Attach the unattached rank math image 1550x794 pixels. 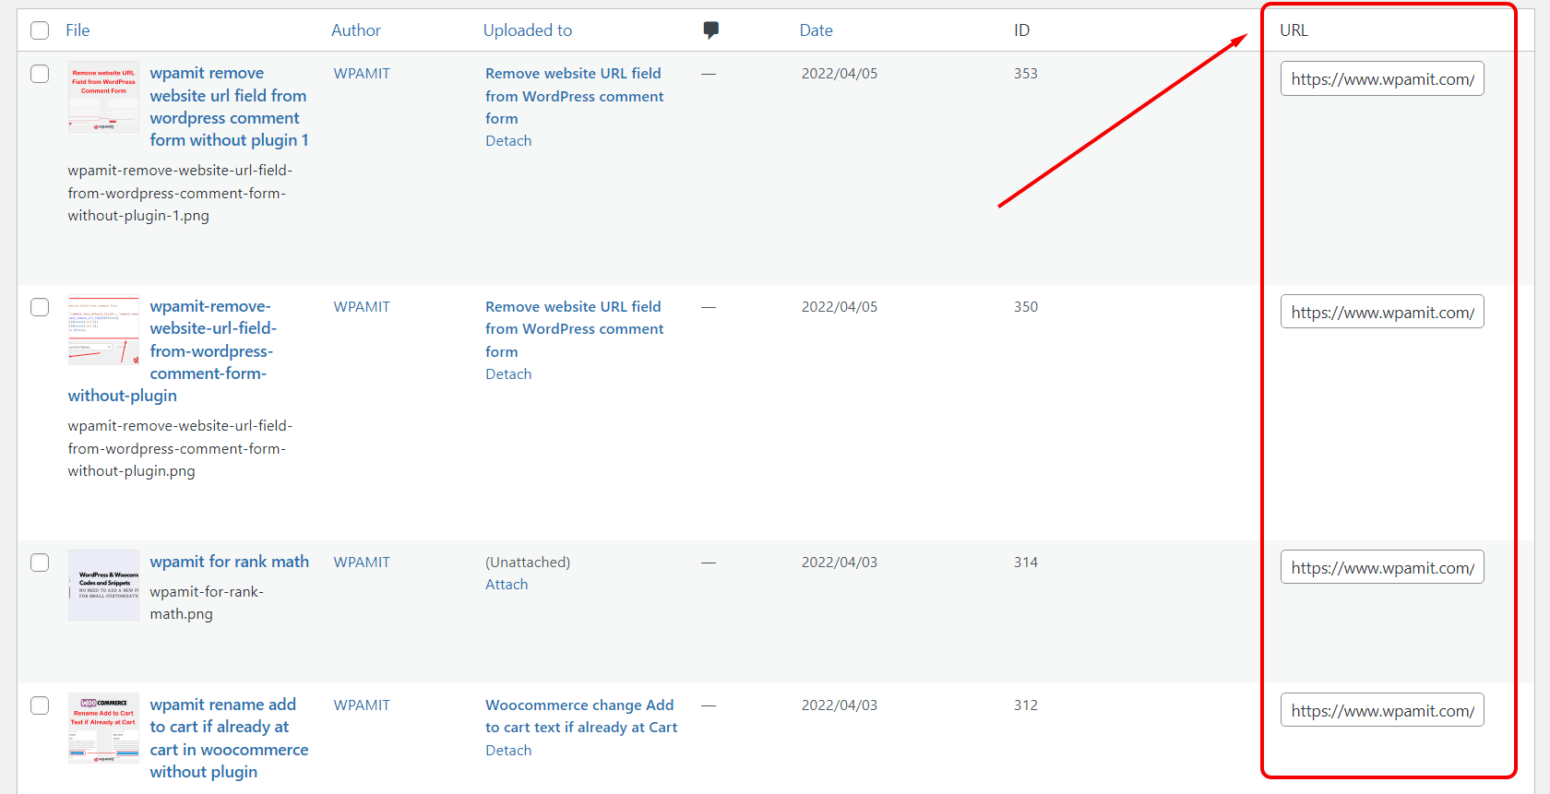507,585
